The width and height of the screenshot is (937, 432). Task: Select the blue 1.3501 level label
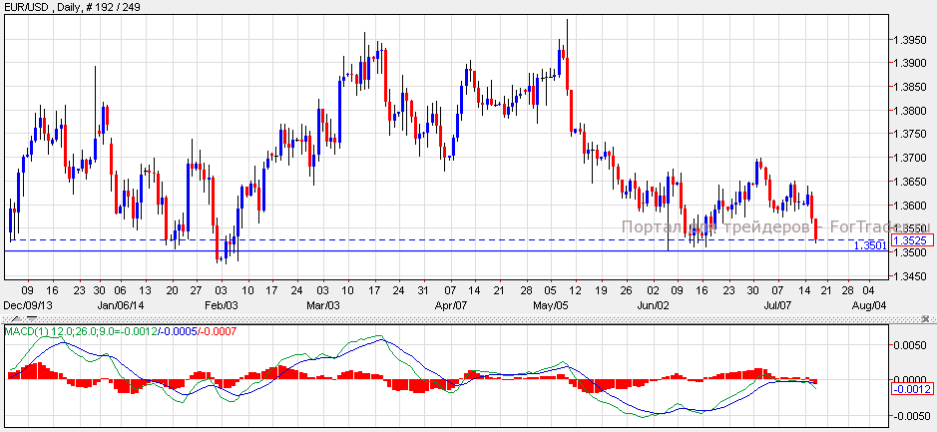point(870,244)
